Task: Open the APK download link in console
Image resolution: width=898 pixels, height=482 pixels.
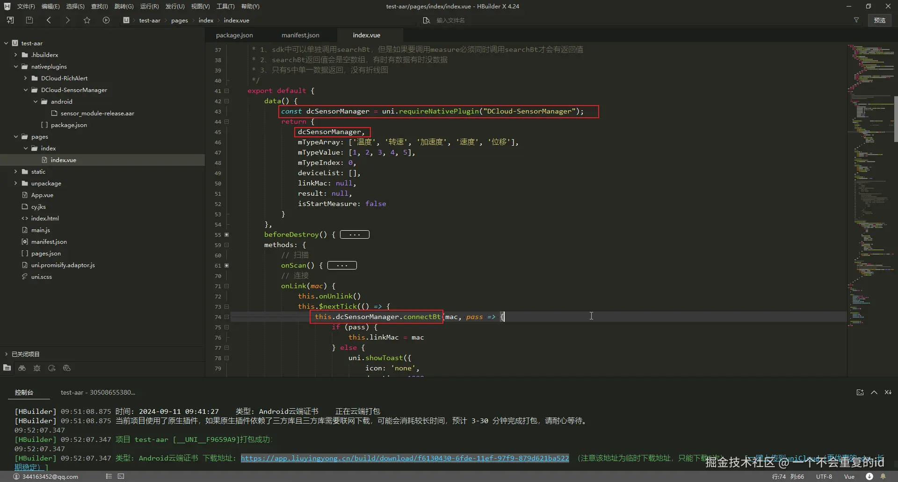Action: click(x=405, y=458)
